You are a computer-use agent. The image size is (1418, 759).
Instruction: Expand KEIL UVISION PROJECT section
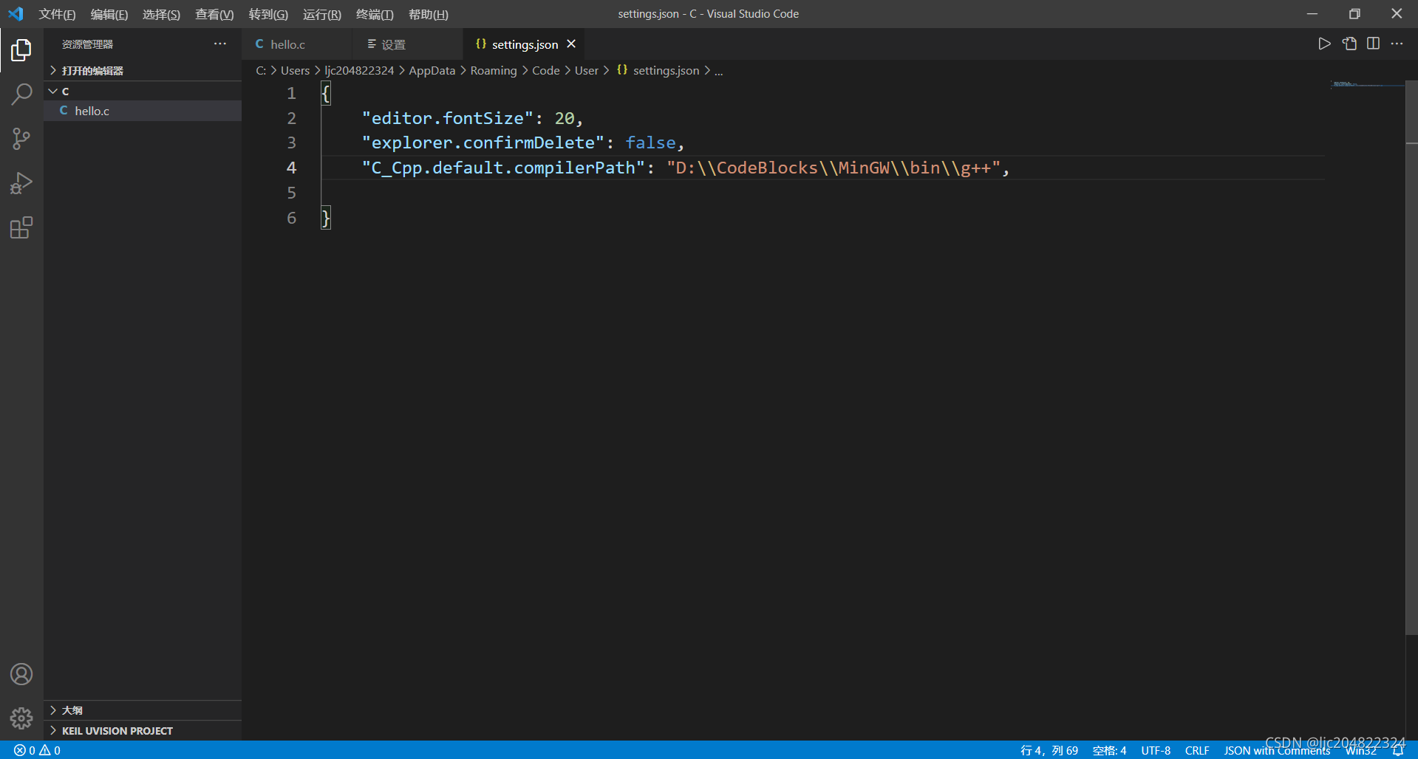[x=143, y=731]
